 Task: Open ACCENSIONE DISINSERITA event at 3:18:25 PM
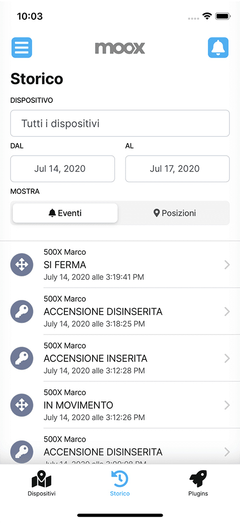pos(120,311)
